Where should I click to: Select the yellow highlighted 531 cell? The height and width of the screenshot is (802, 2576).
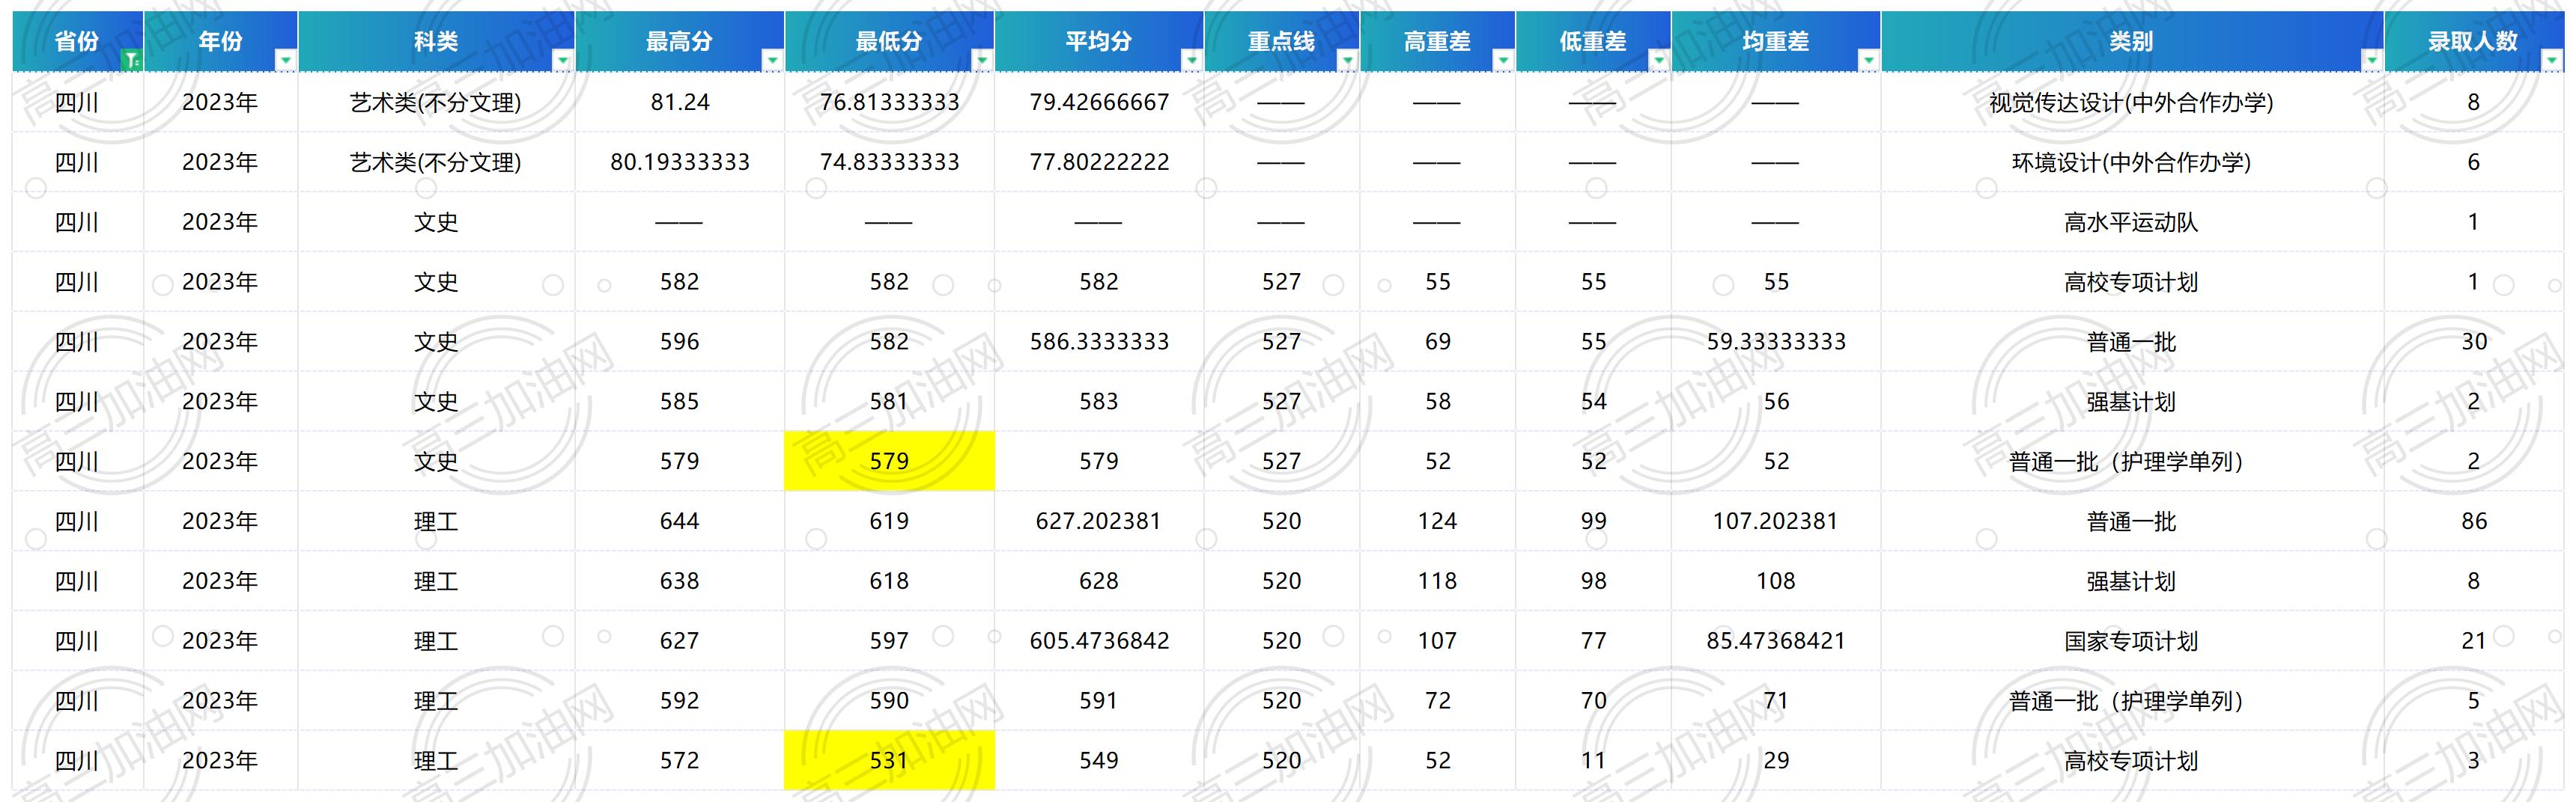[x=889, y=761]
